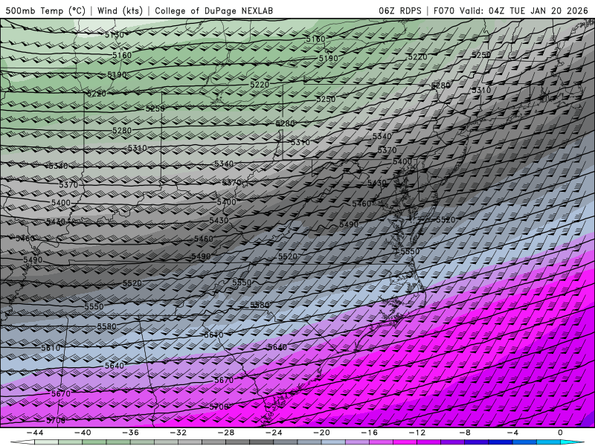Select the "Wind (kts)" header label
Image resolution: width=595 pixels, height=446 pixels.
coord(120,10)
